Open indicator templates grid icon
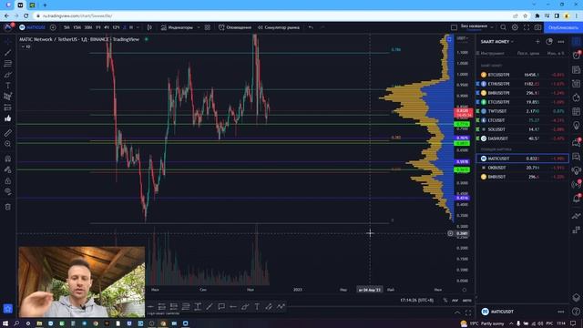 pos(208,27)
